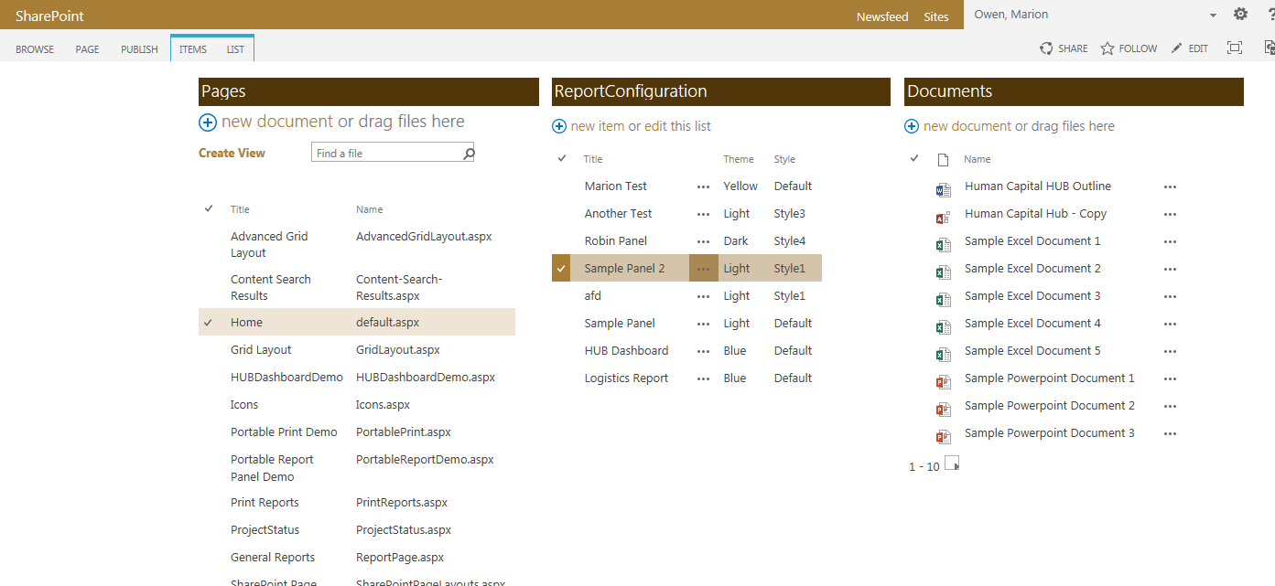Click the Excel icon beside Sample Excel Document 1
This screenshot has height=586, width=1275.
[944, 244]
